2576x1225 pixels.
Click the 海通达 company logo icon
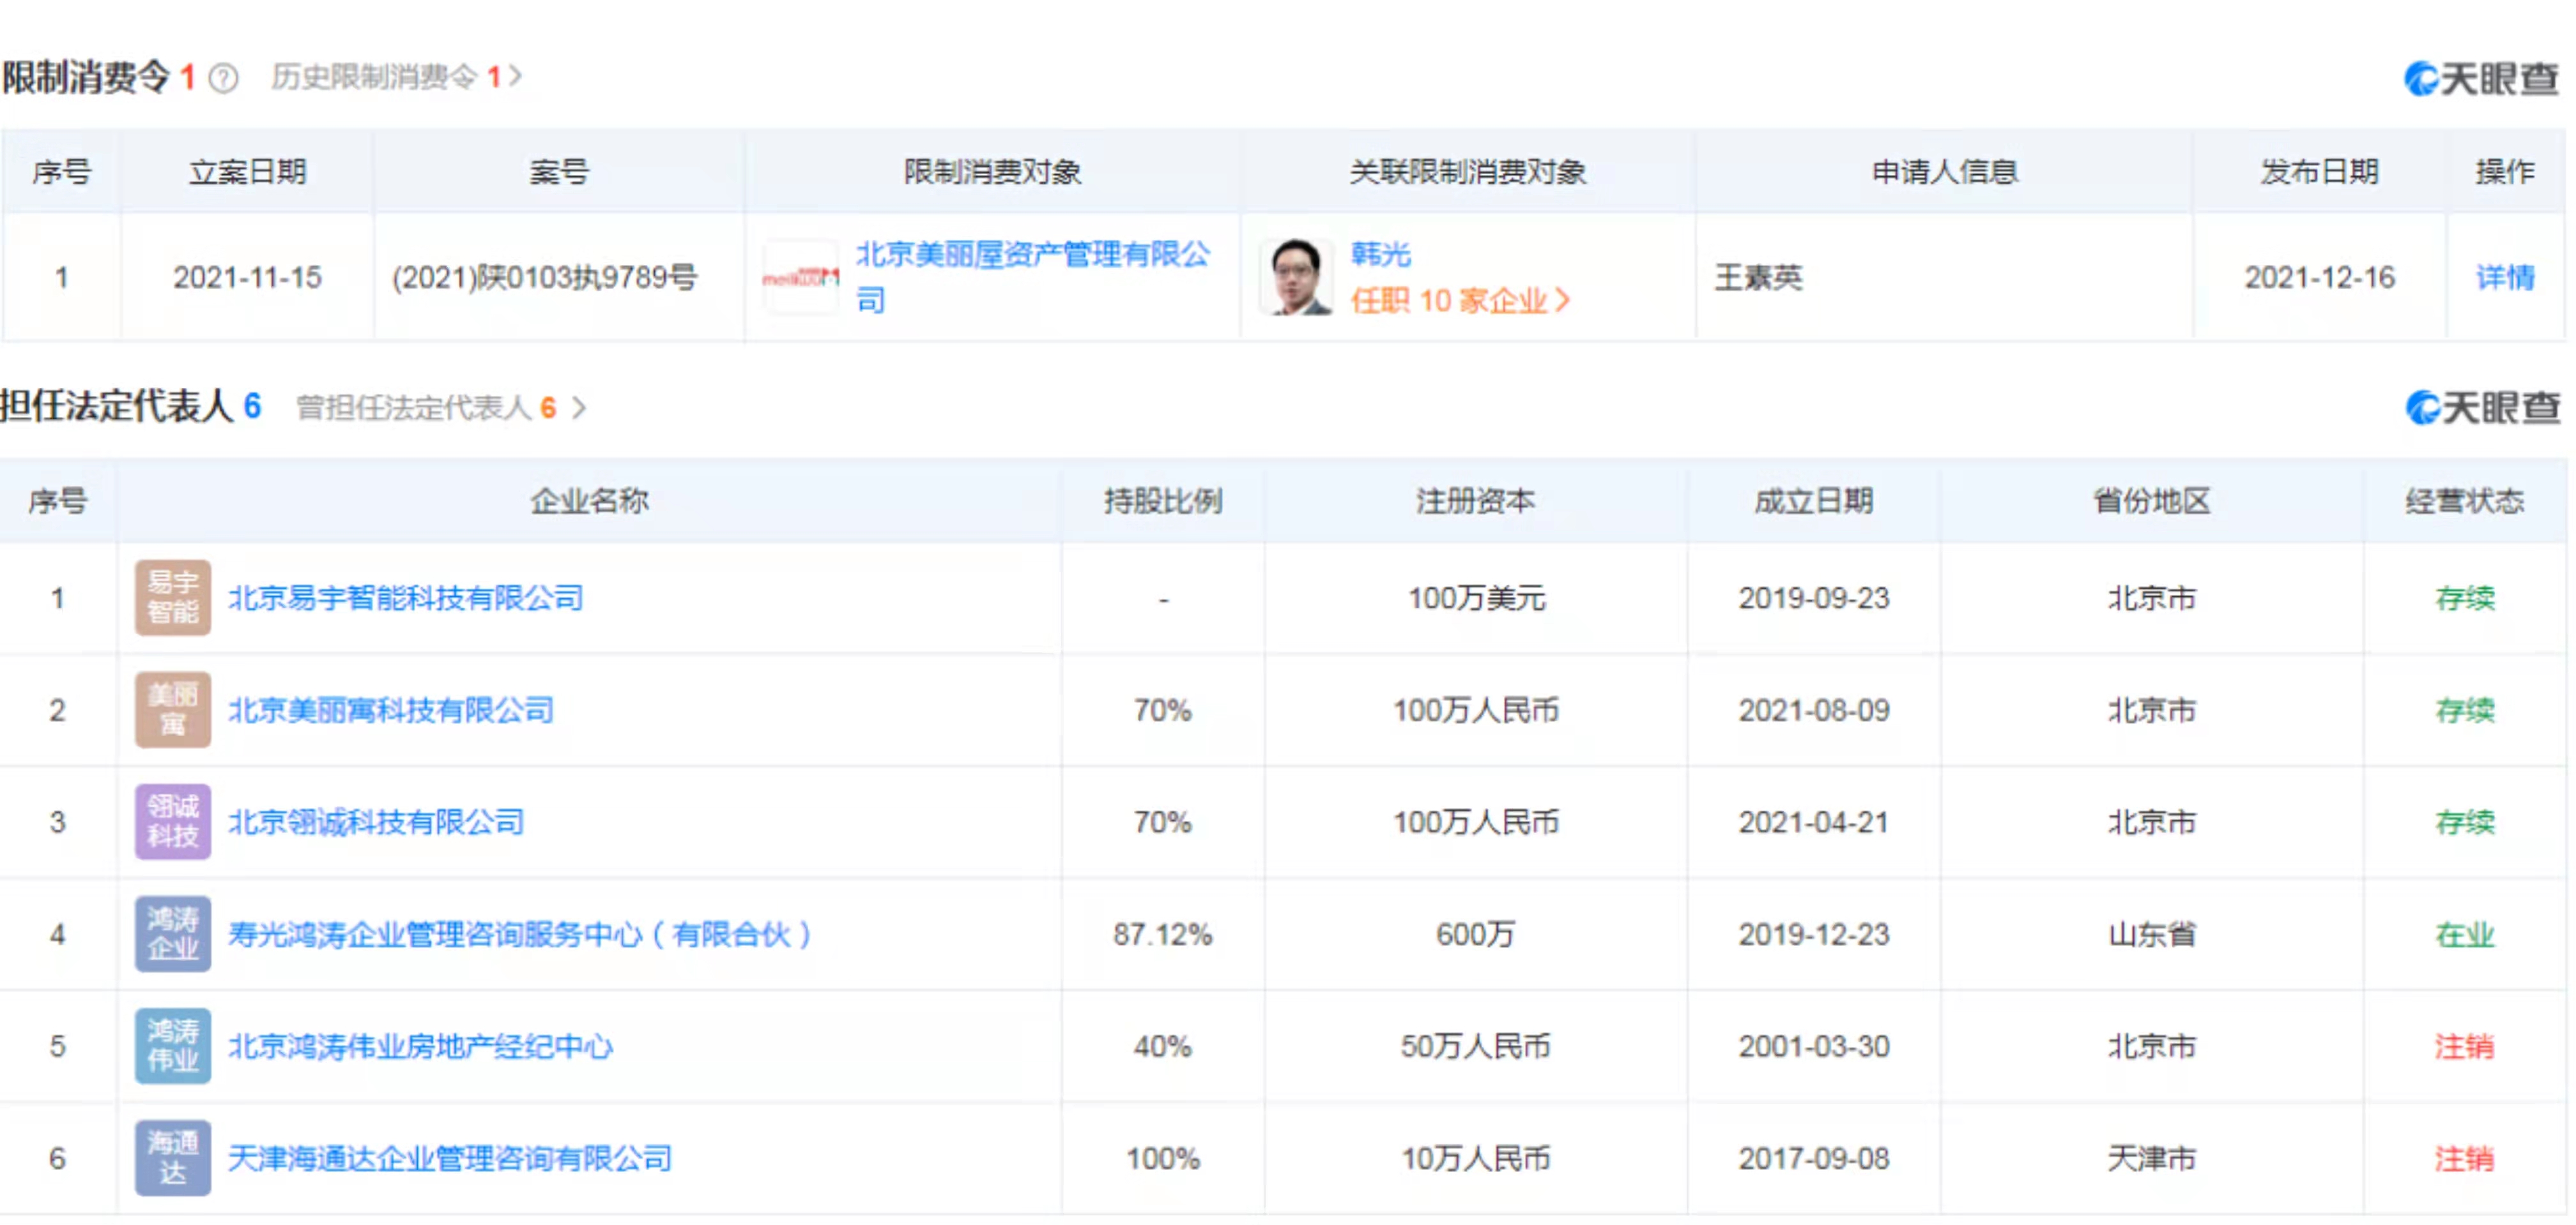point(173,1157)
